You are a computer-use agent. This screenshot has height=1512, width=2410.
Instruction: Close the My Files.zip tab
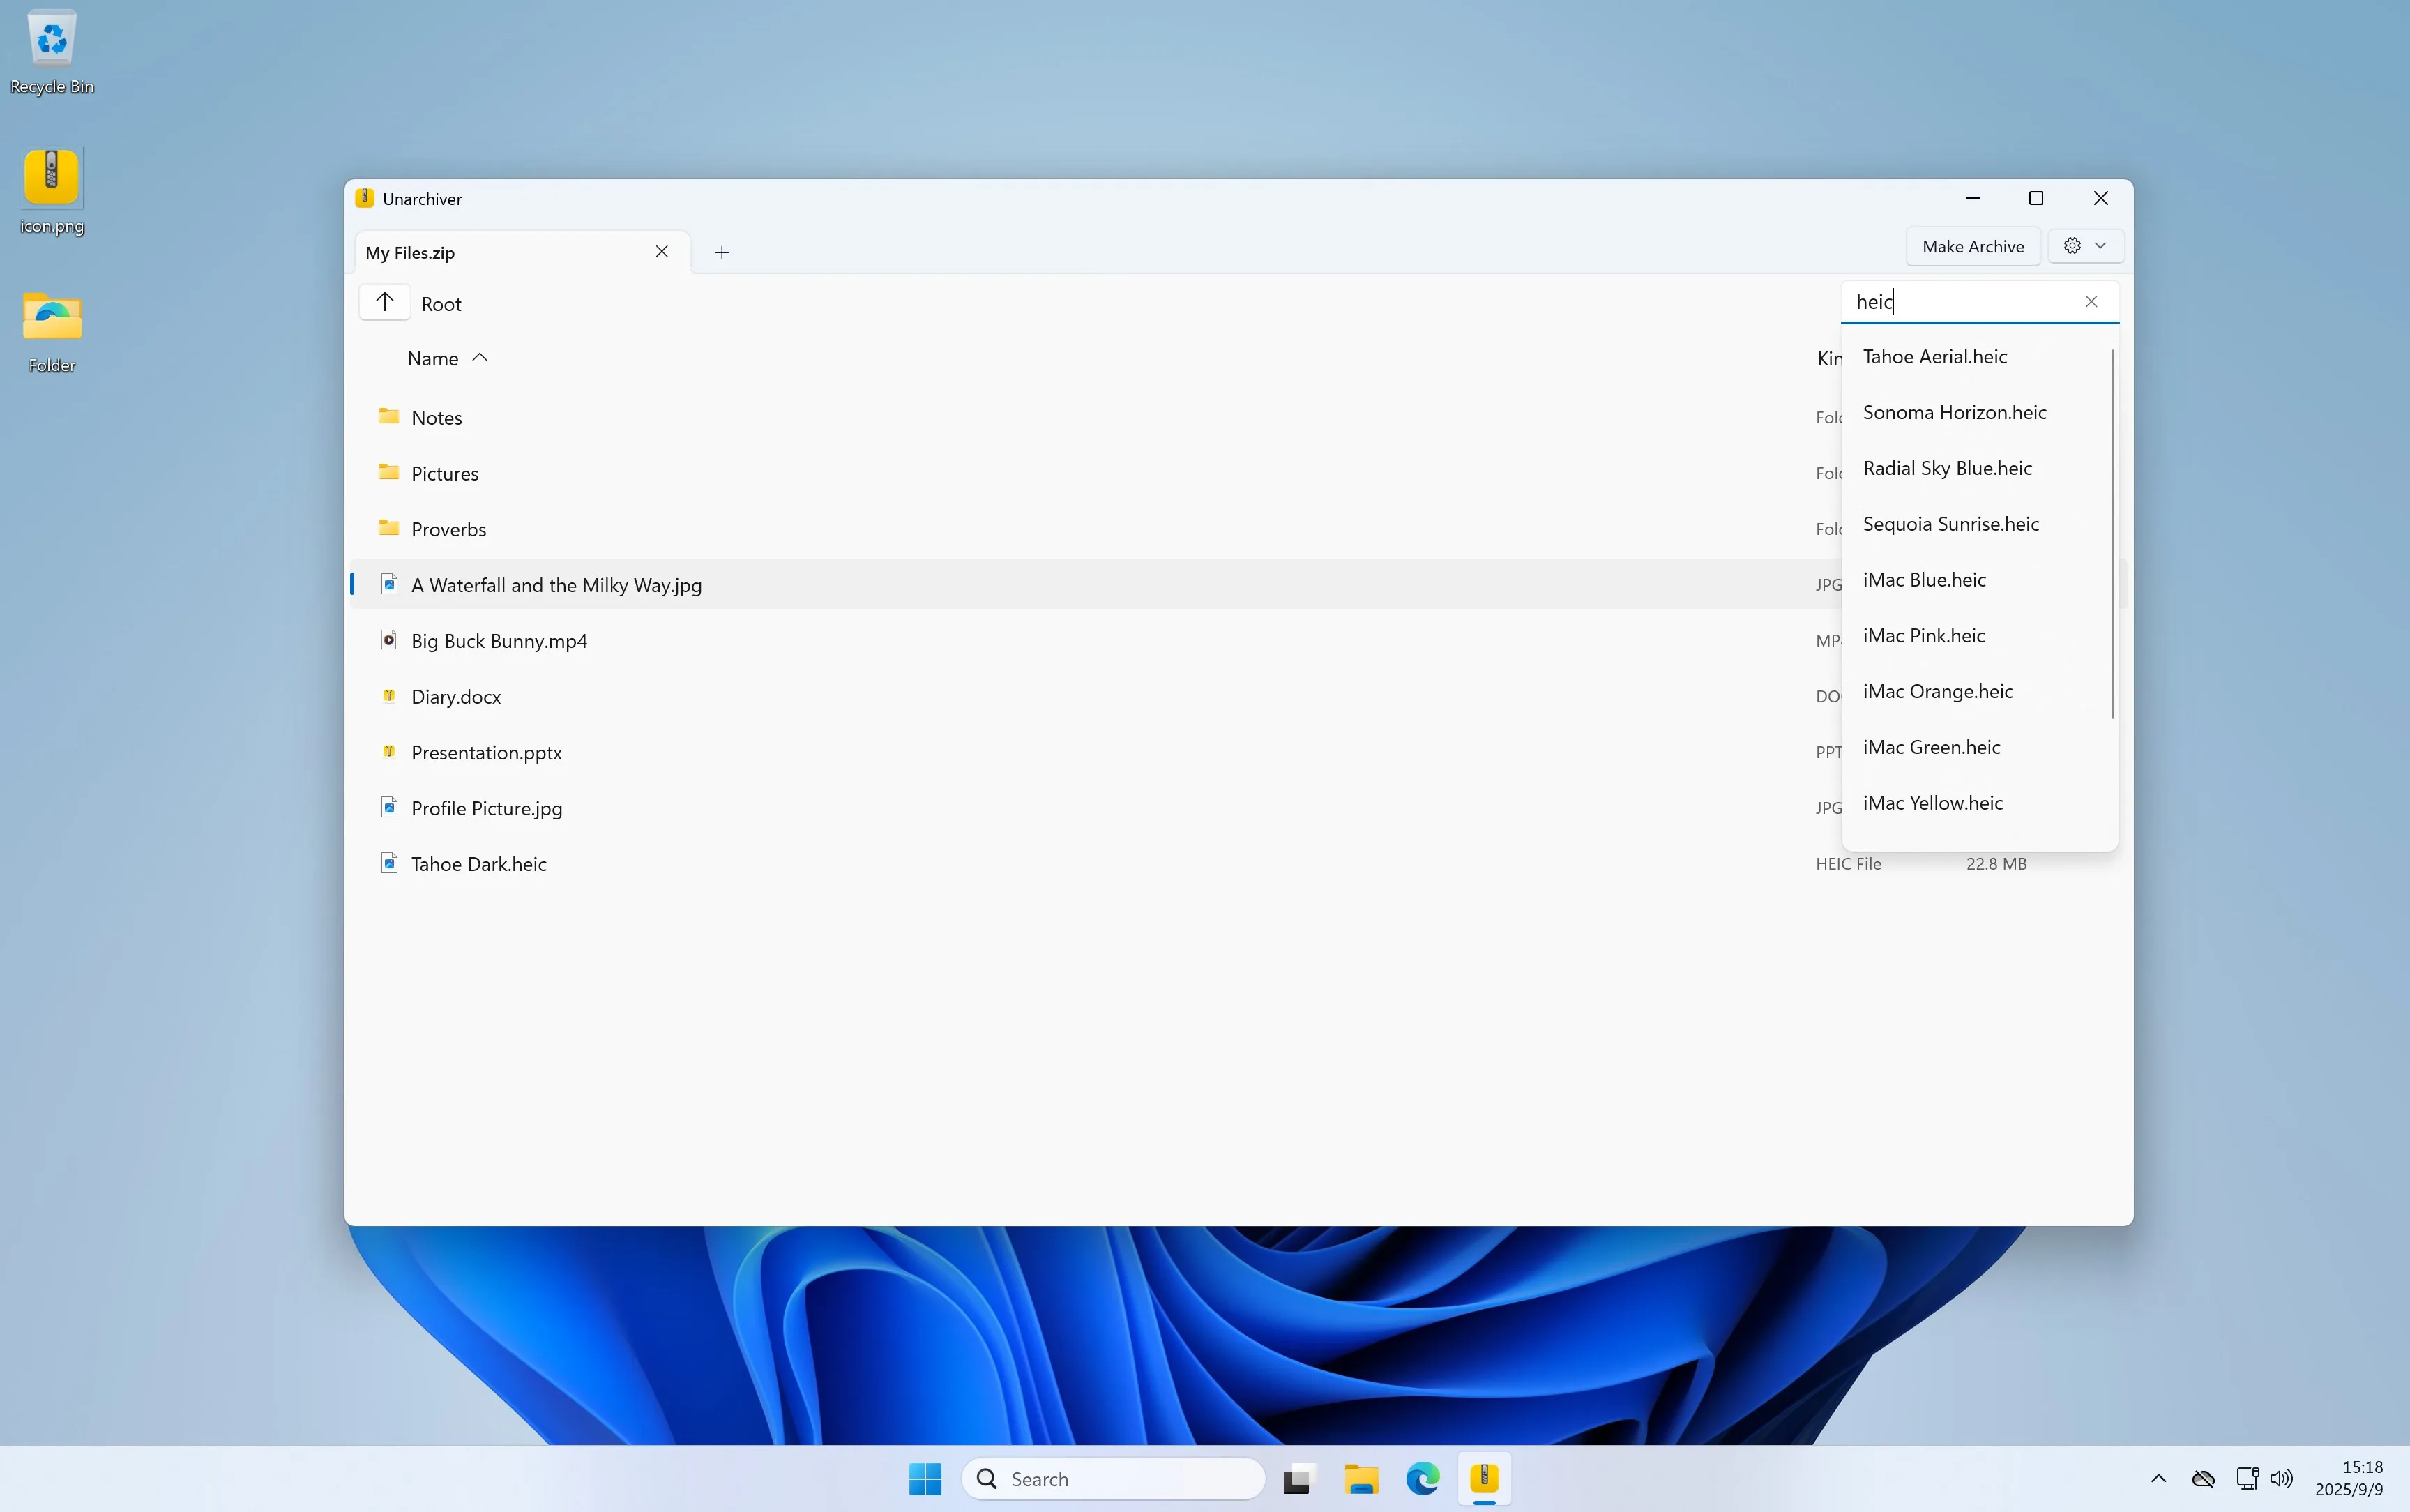pos(662,252)
